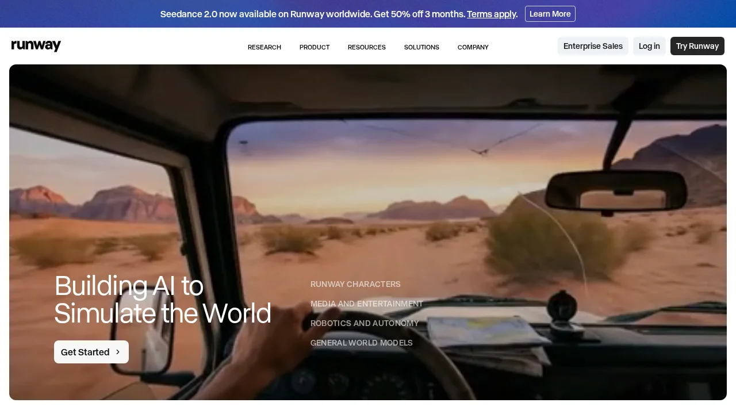
Task: Open the Research menu
Action: tap(264, 47)
